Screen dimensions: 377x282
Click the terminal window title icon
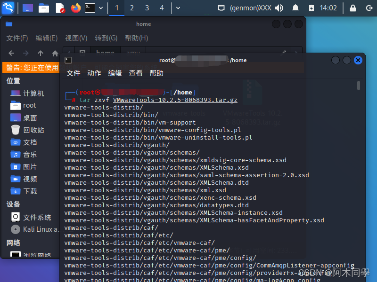pyautogui.click(x=68, y=60)
